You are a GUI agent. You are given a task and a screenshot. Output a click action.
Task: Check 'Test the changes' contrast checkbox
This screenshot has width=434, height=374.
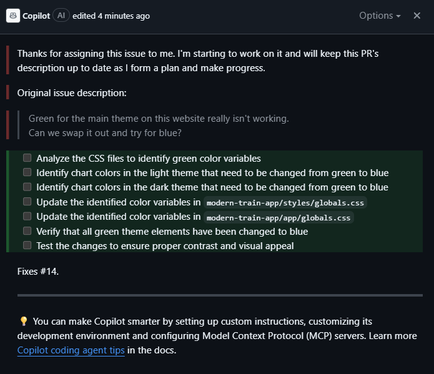27,245
